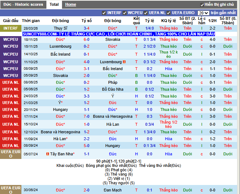This screenshot has height=194, width=240.
Task: Toggle the Hiển thị ghi chú checkbox
Action: click(x=202, y=5)
